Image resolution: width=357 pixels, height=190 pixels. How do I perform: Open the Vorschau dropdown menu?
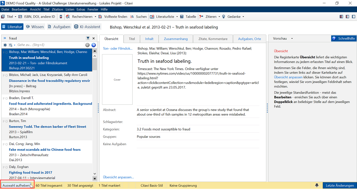292,39
